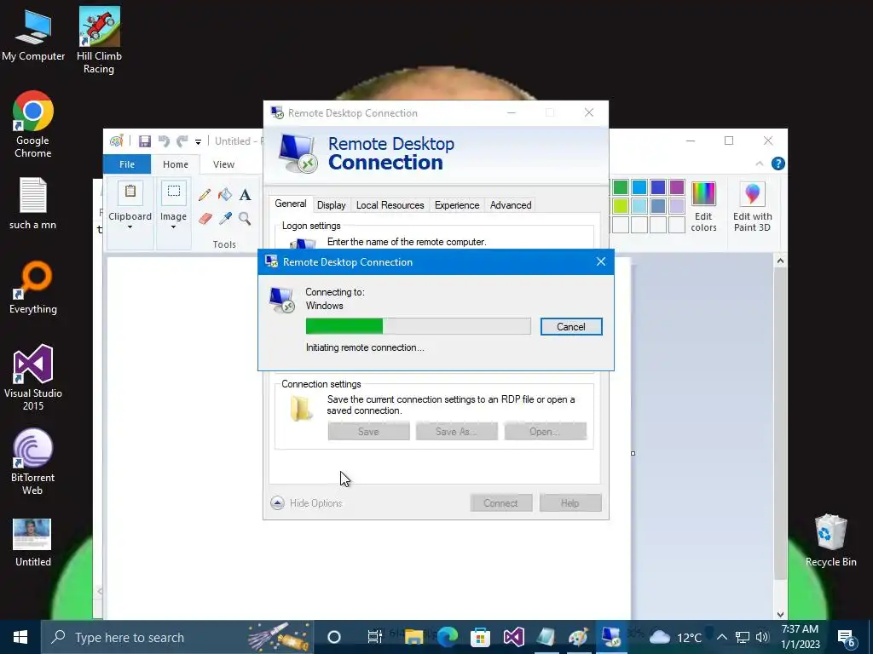Click the Task View taskbar button
This screenshot has height=654, width=873.
tap(375, 637)
